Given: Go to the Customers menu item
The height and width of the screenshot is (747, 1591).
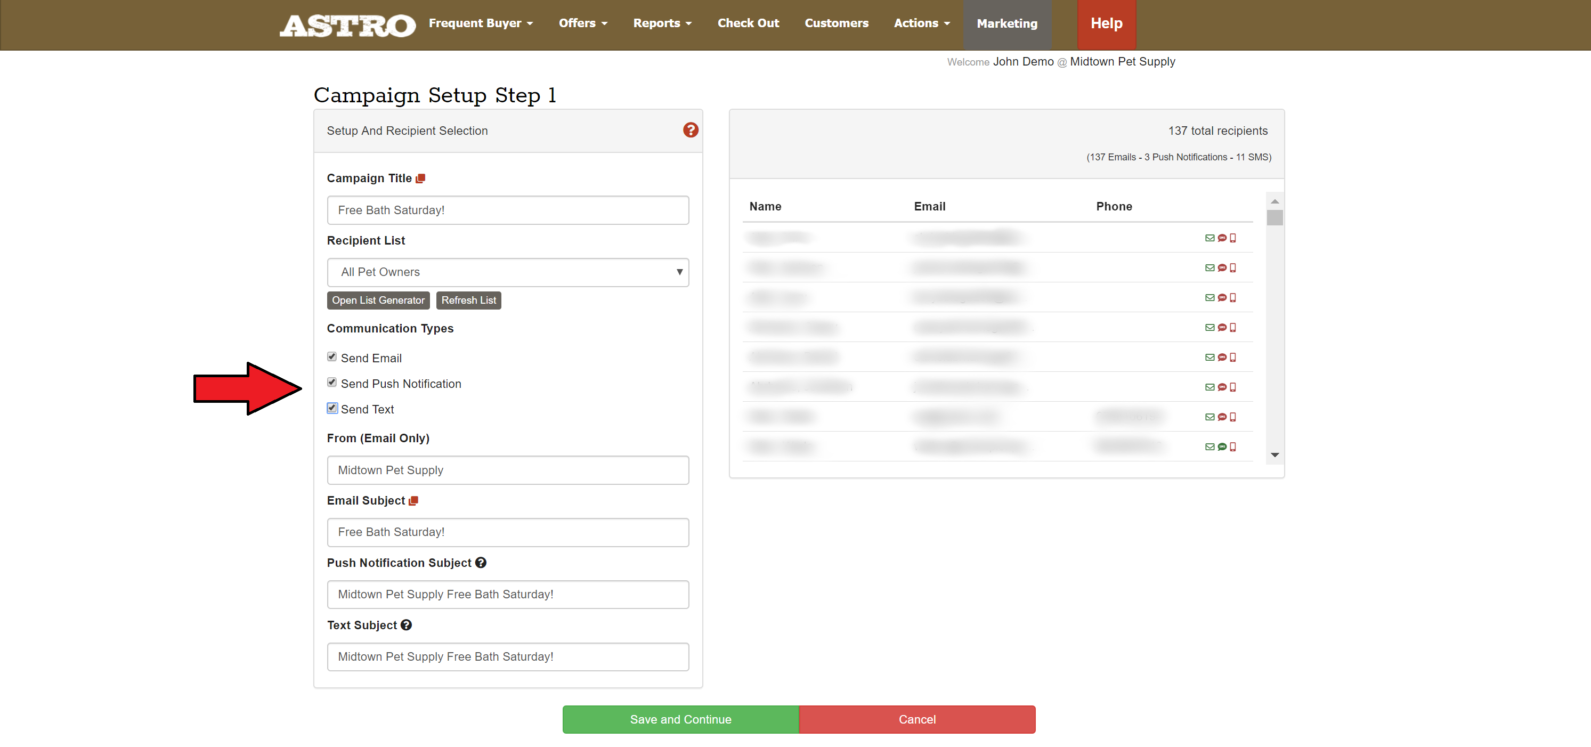Looking at the screenshot, I should [x=835, y=23].
